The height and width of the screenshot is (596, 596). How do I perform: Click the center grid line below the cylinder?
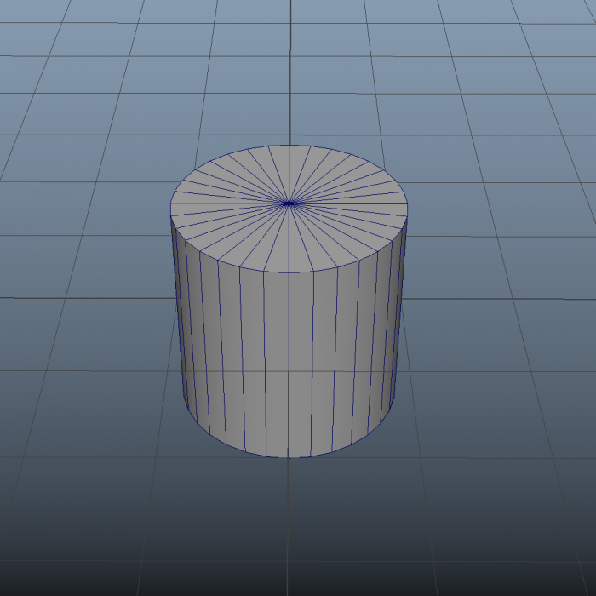[x=289, y=528]
